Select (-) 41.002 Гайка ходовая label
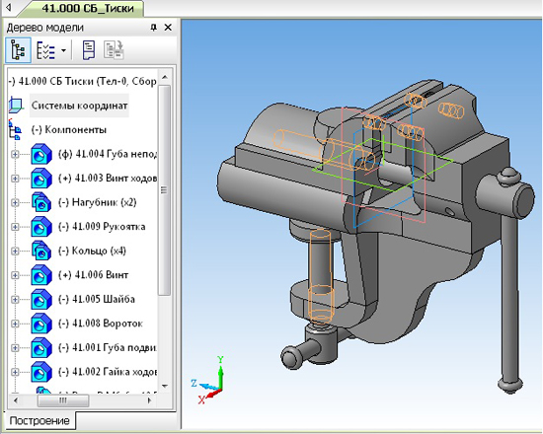The image size is (543, 434). click(x=108, y=372)
